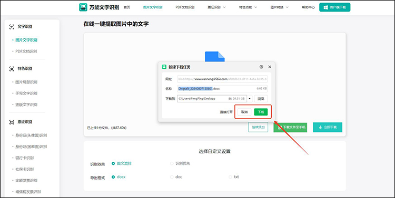This screenshot has height=198, width=395.
Task: Click the 下载文件至手机 button
Action: [290, 128]
